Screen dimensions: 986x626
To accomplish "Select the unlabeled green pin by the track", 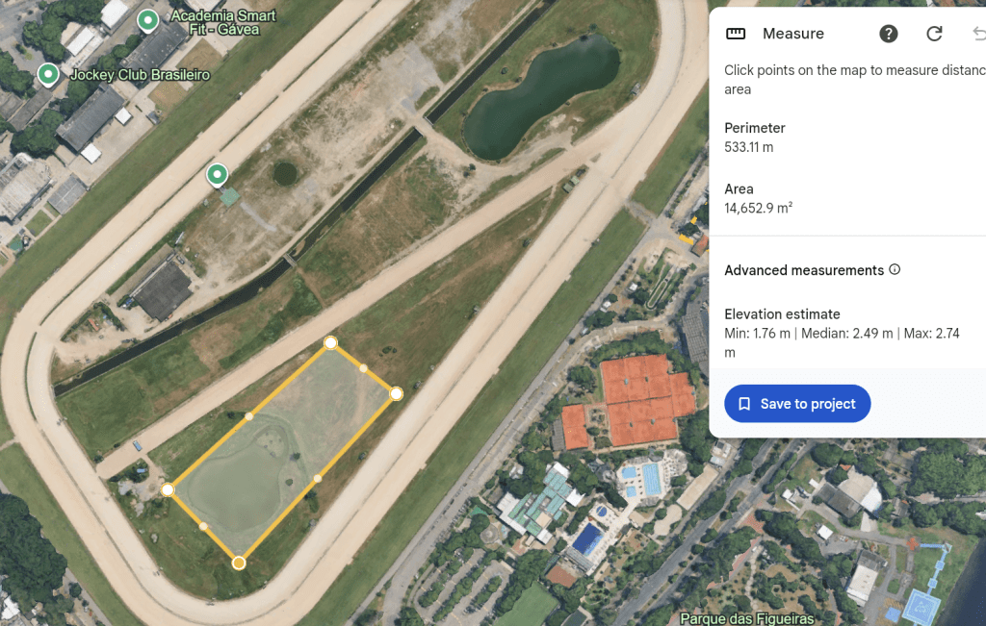I will point(217,175).
